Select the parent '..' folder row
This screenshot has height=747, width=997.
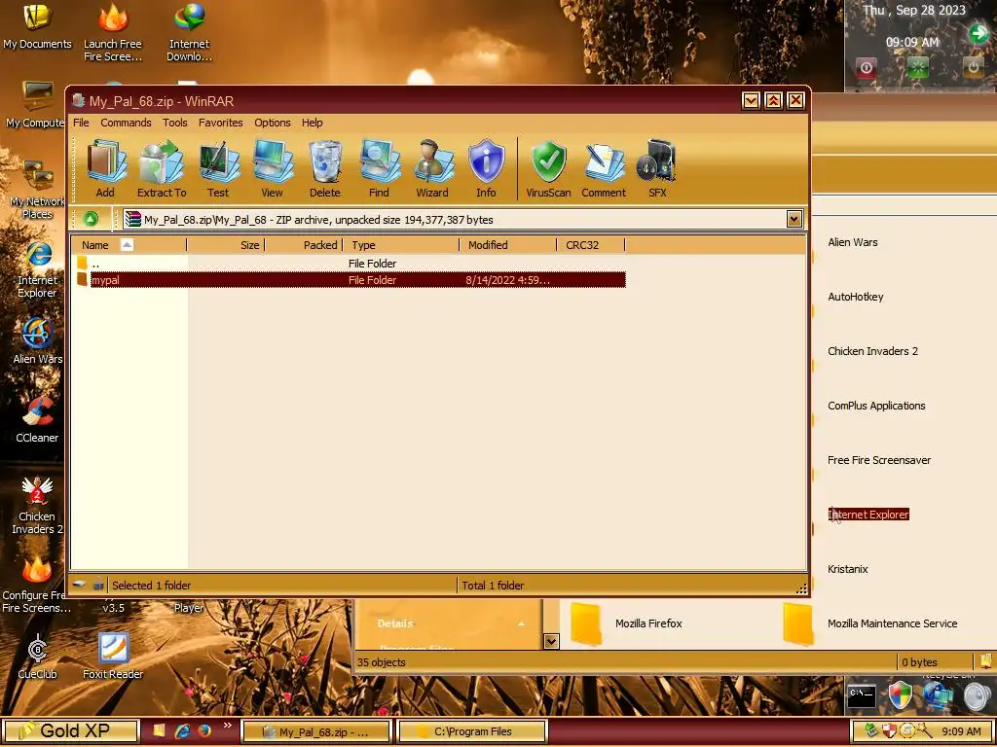pos(350,263)
